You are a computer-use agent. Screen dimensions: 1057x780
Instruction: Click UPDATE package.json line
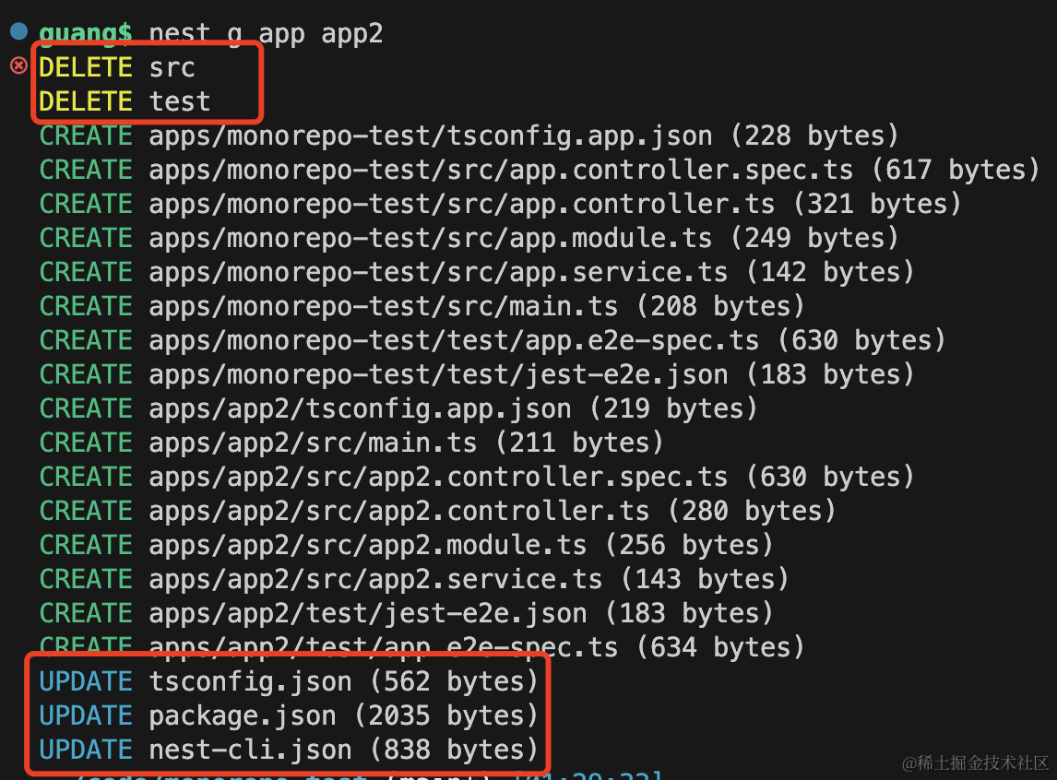[x=289, y=715]
